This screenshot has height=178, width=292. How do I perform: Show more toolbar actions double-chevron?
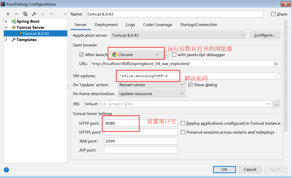[65, 14]
